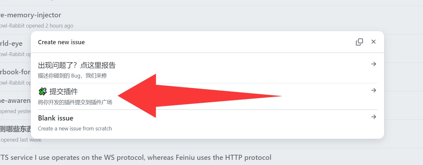Click the green puzzle piece icon
The height and width of the screenshot is (165, 423).
click(x=42, y=92)
